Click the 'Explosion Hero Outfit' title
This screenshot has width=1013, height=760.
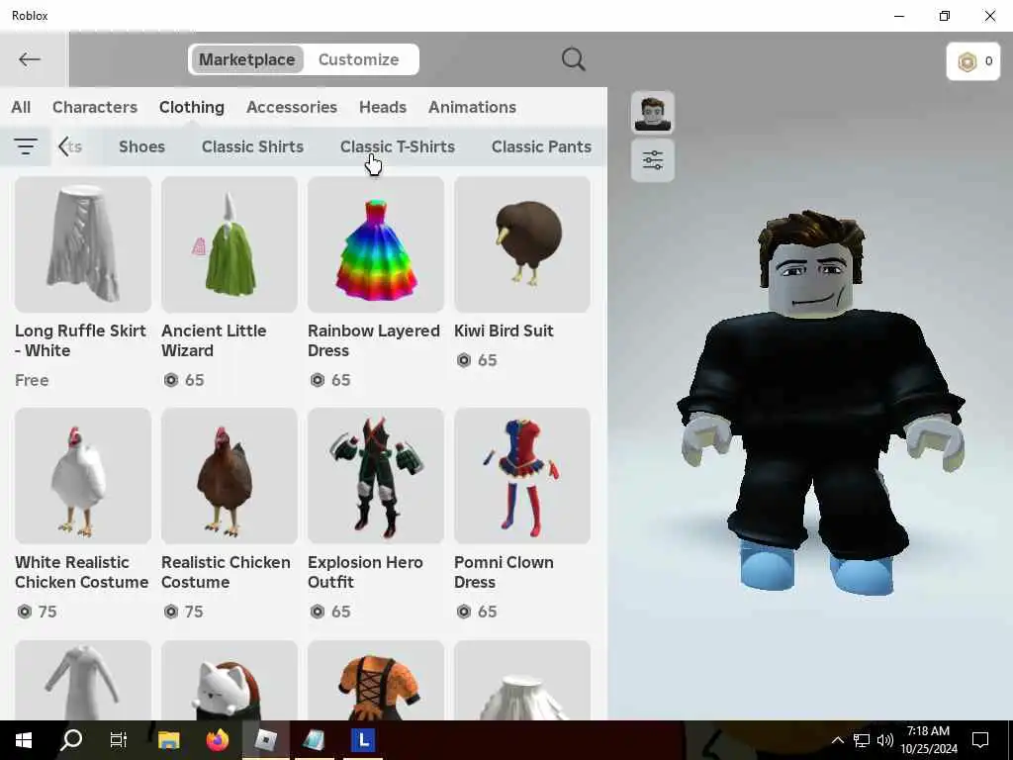[x=365, y=572]
